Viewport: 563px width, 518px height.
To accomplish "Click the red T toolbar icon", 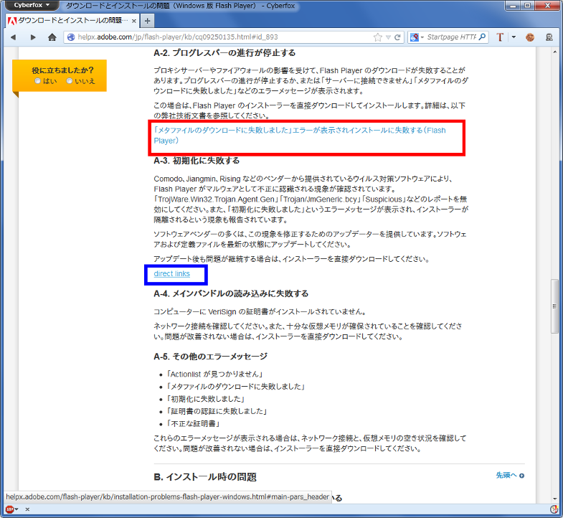I will [x=500, y=37].
